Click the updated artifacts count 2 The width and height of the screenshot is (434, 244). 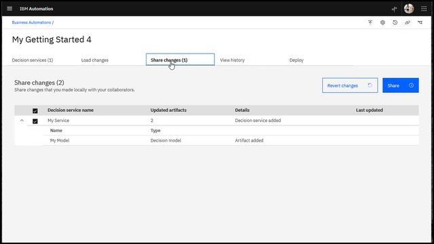click(152, 121)
